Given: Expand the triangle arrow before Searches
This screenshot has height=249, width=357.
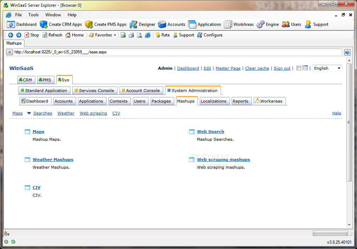Looking at the screenshot, I should click(x=29, y=113).
